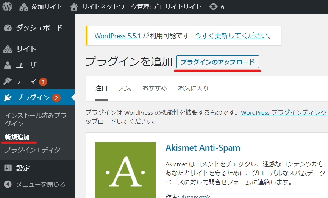Viewport: 328px width, 198px height.
Task: Open the WordPress 5.5.1 link
Action: pos(117,36)
